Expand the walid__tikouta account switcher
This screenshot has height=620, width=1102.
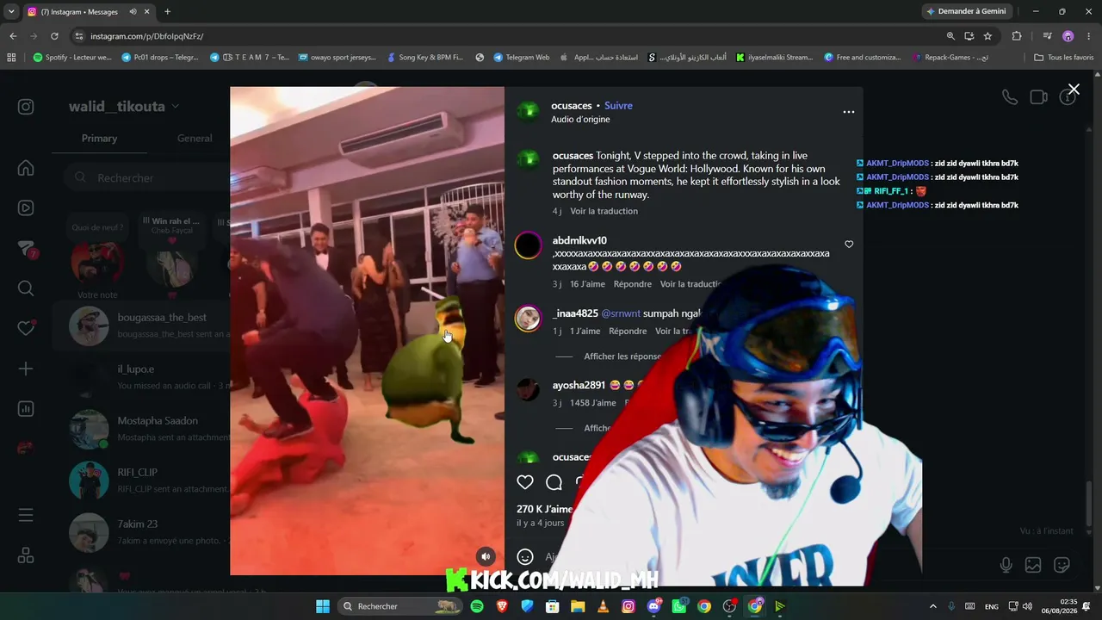[124, 107]
